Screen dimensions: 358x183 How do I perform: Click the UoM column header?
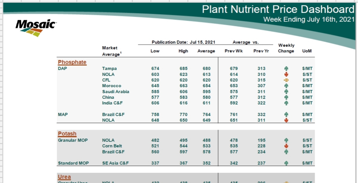[307, 51]
